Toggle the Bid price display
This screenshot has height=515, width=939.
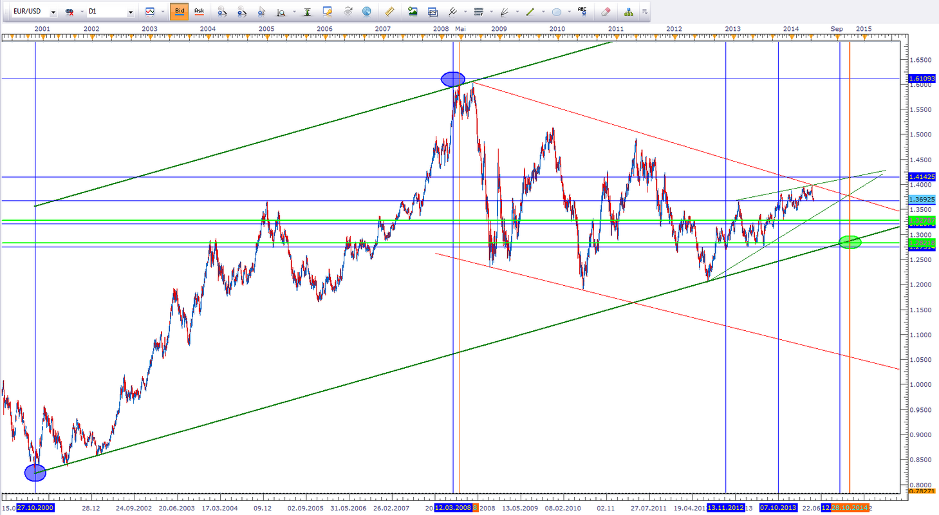tap(179, 12)
